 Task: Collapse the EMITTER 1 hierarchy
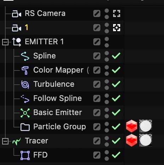point(5,42)
